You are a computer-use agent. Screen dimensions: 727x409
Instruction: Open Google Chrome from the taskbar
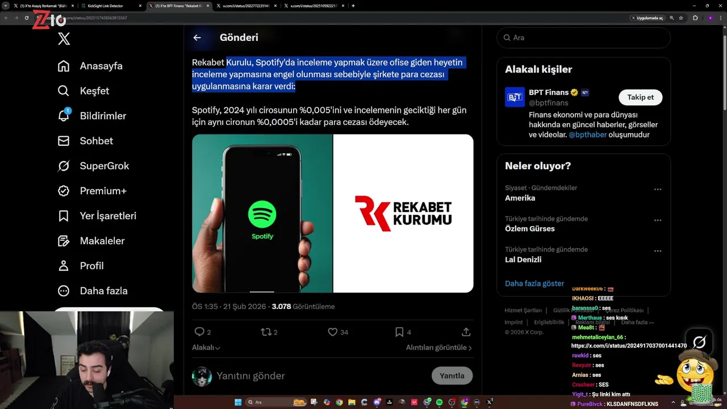(x=340, y=402)
